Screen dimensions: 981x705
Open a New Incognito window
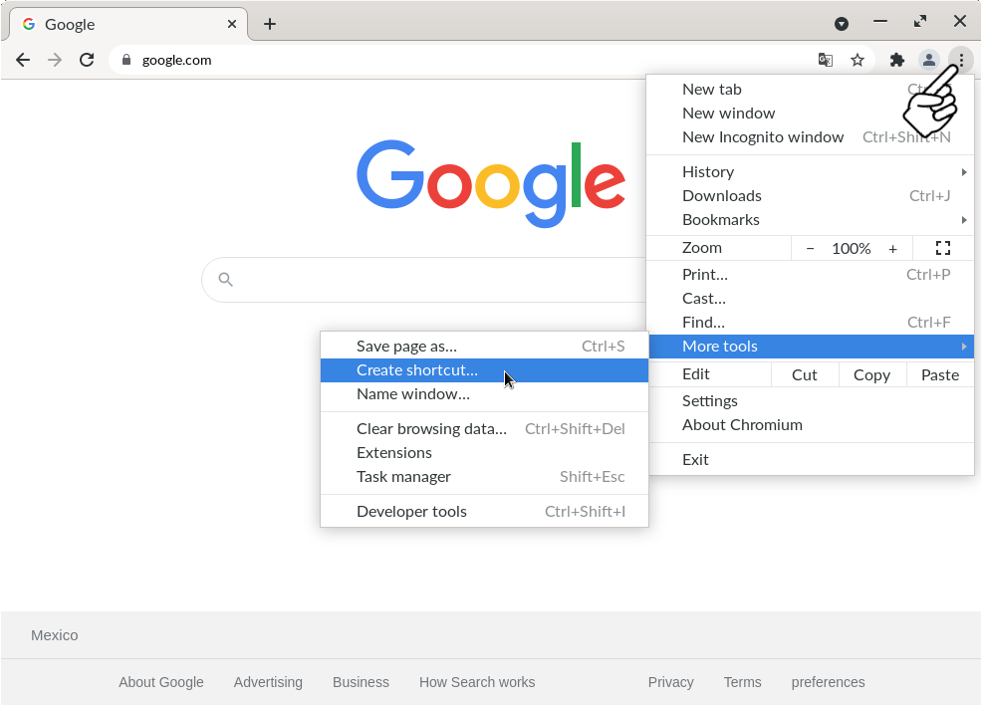[811, 137]
